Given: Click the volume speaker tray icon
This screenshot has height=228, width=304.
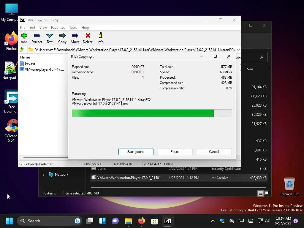Looking at the screenshot, I should (267, 221).
